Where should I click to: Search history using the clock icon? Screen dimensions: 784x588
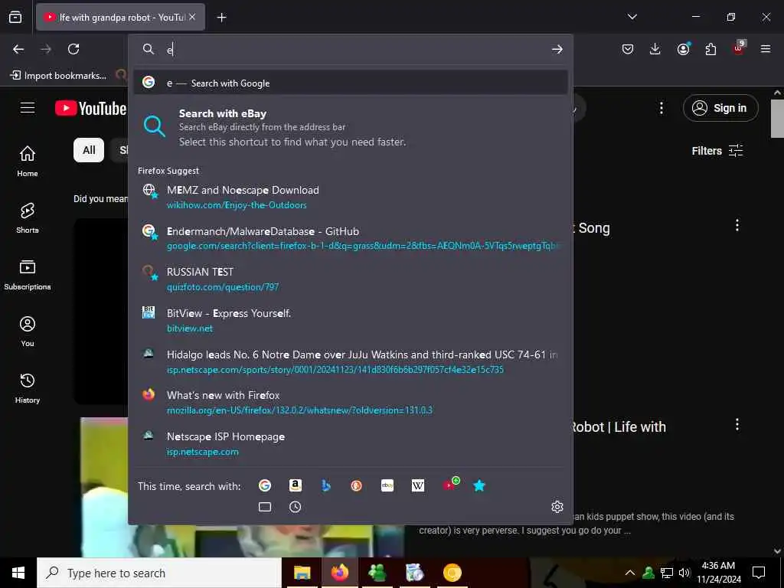[296, 507]
